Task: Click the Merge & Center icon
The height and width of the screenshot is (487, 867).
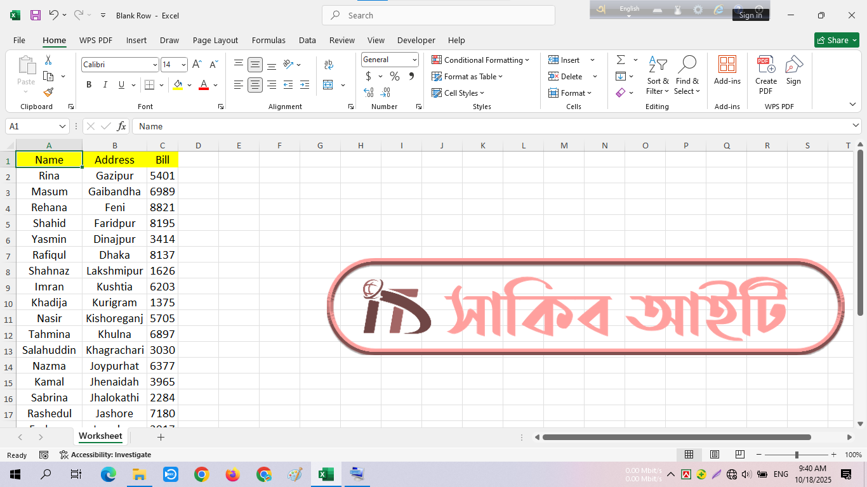Action: (x=328, y=85)
